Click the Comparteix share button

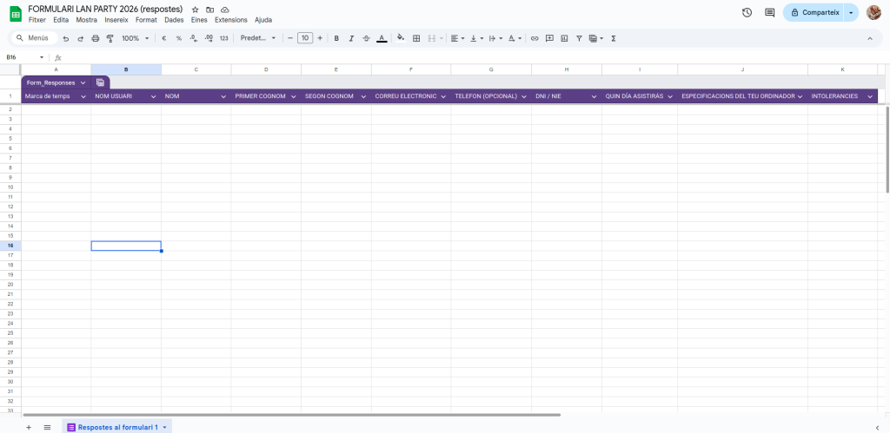tap(814, 12)
